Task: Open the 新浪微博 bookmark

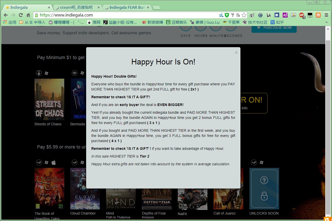Action: coord(152,22)
